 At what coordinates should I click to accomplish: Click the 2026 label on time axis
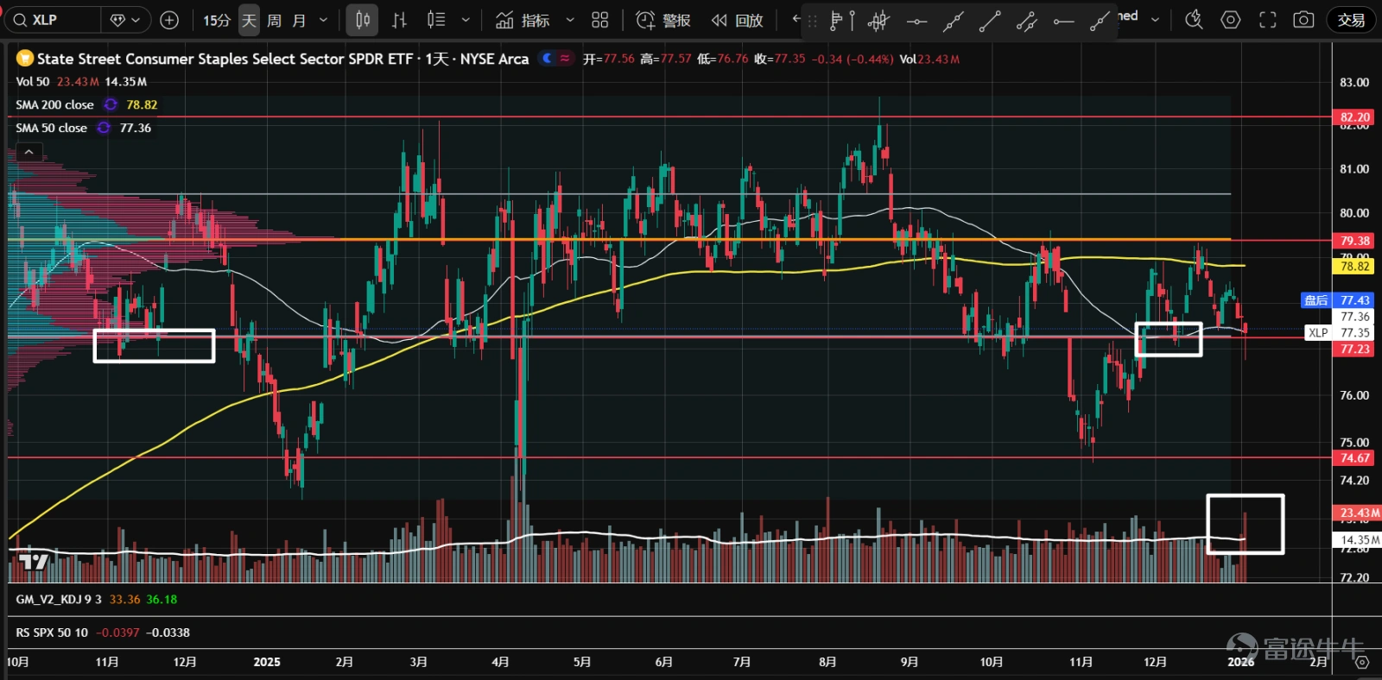(x=1241, y=662)
